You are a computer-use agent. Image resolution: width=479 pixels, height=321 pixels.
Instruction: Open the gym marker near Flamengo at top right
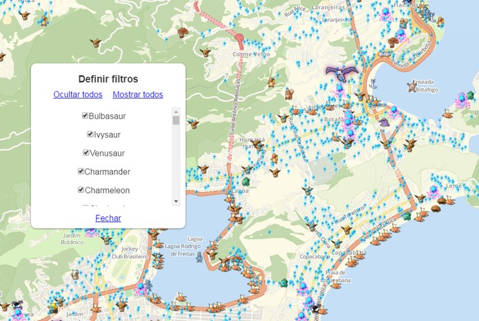coord(386,14)
